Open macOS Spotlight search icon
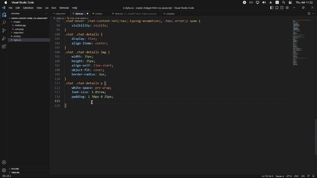This screenshot has height=178, width=317. pyautogui.click(x=284, y=2)
